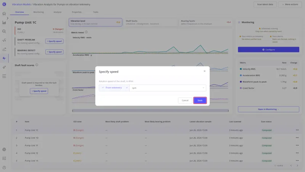Screen dimensions: 305x172
Task: Open row actions menu for Pump Unit 1D
Action: click(297, 138)
